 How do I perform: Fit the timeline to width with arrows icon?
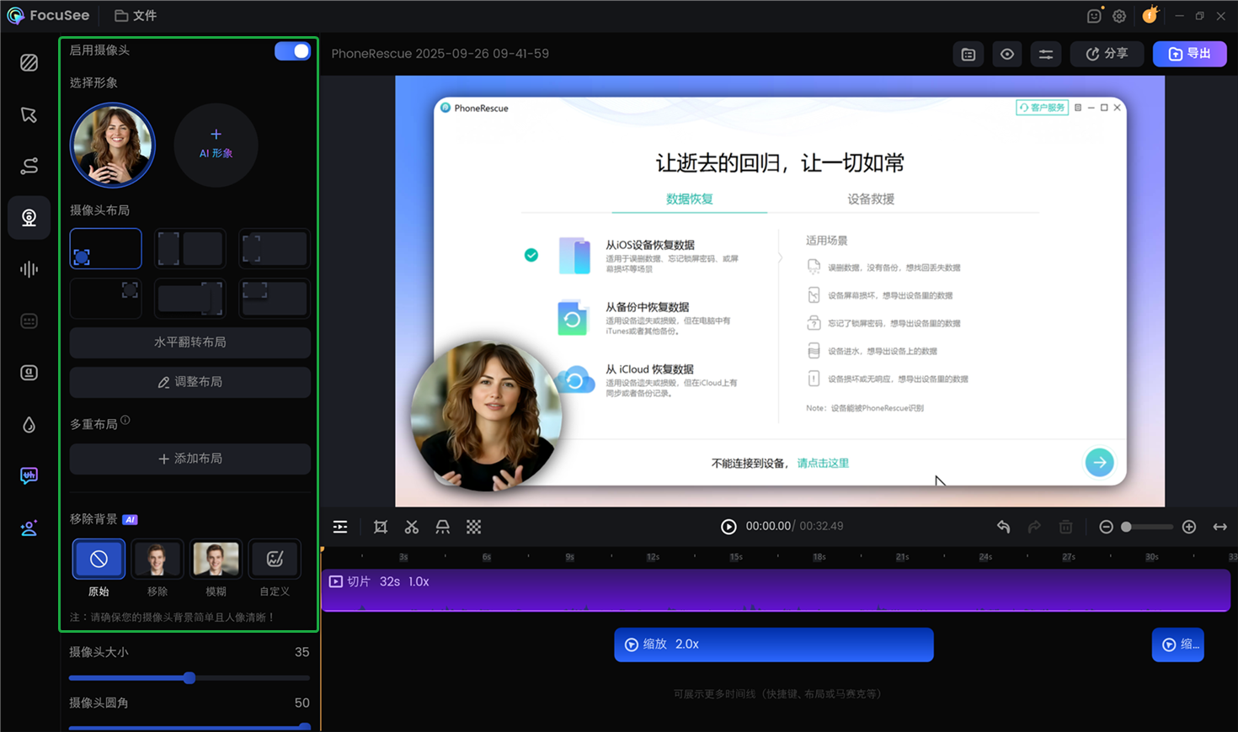(x=1220, y=527)
